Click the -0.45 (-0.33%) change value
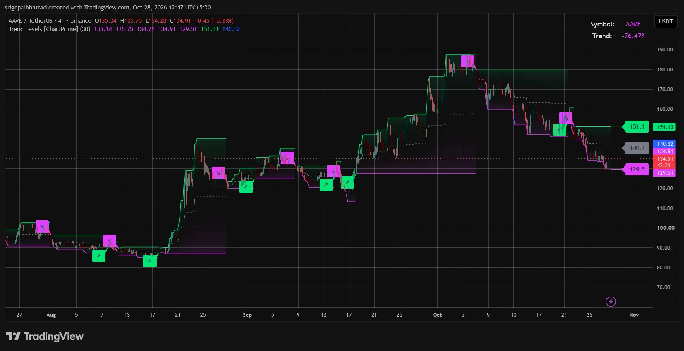Viewport: 684px width, 351px height. tap(214, 21)
